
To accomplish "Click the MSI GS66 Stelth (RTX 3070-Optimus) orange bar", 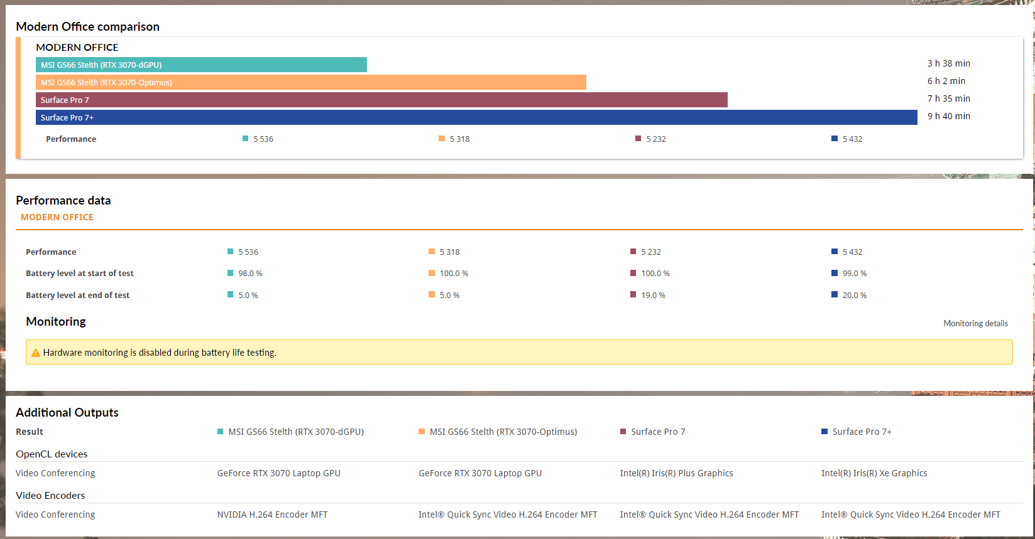I will coord(311,82).
